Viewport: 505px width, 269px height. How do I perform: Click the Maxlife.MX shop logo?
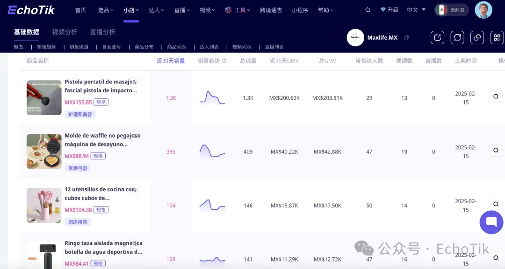pos(355,38)
